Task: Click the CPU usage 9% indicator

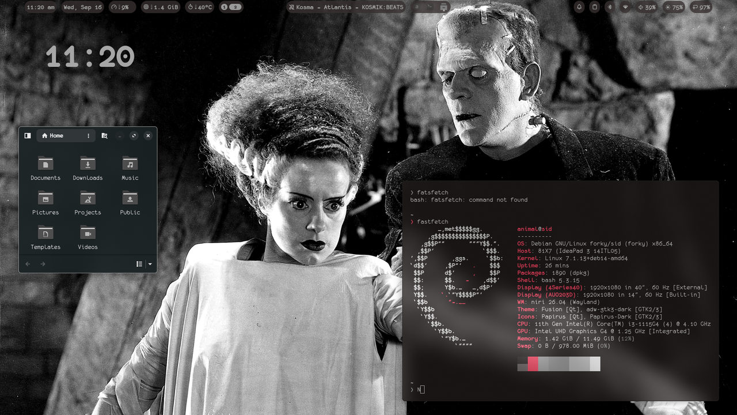Action: [x=121, y=7]
